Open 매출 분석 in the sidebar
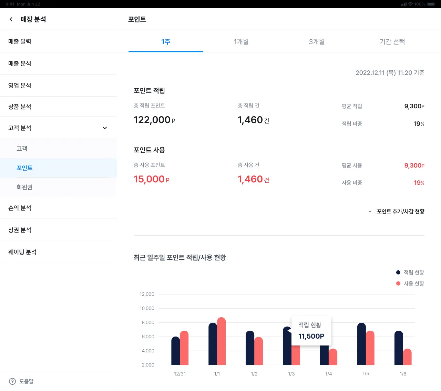 point(59,63)
